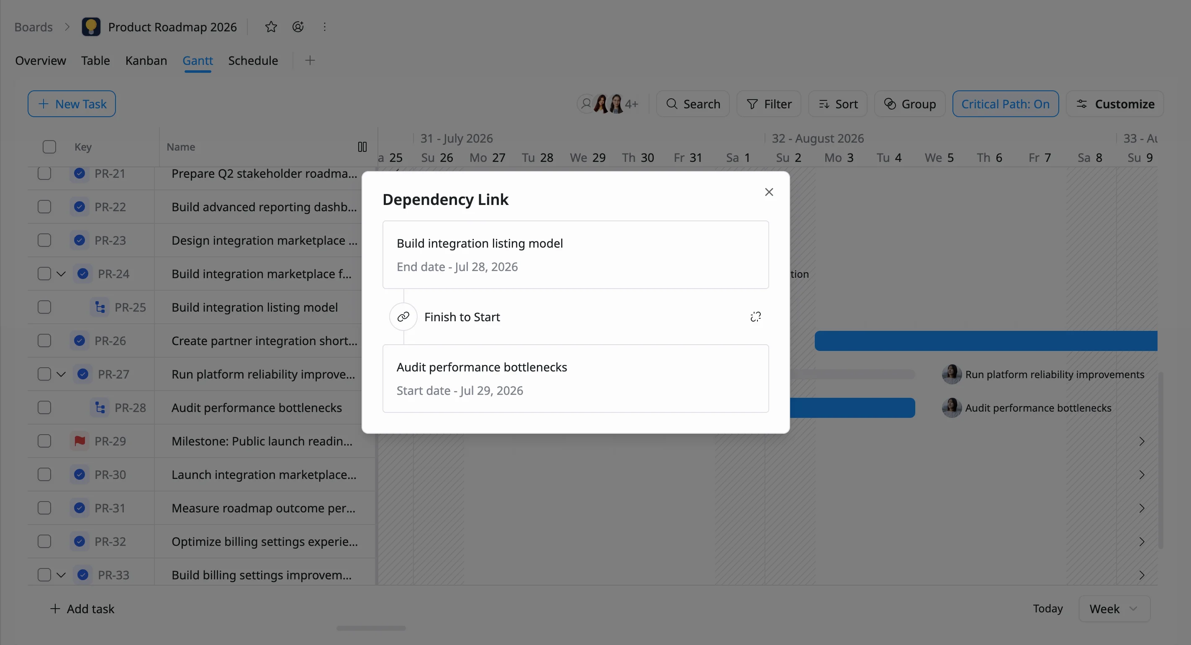The height and width of the screenshot is (645, 1191).
Task: Open the Customize panel
Action: point(1115,104)
